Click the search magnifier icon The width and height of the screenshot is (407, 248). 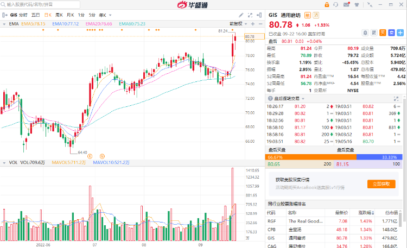point(3,4)
